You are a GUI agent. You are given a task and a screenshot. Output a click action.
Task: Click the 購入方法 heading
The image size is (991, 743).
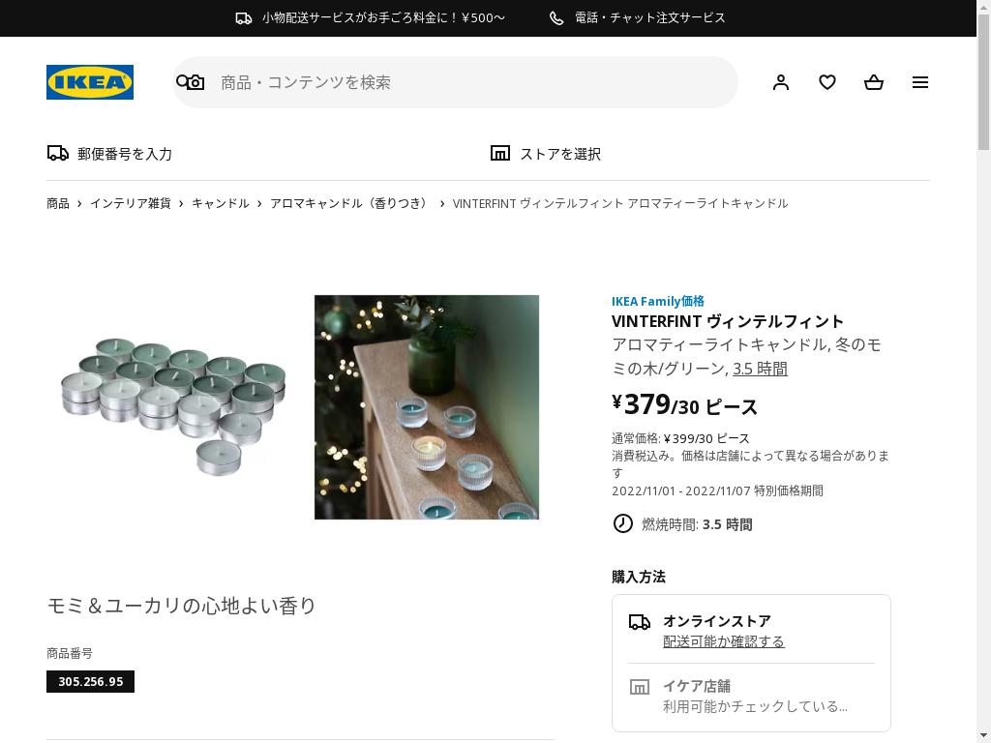pos(639,577)
